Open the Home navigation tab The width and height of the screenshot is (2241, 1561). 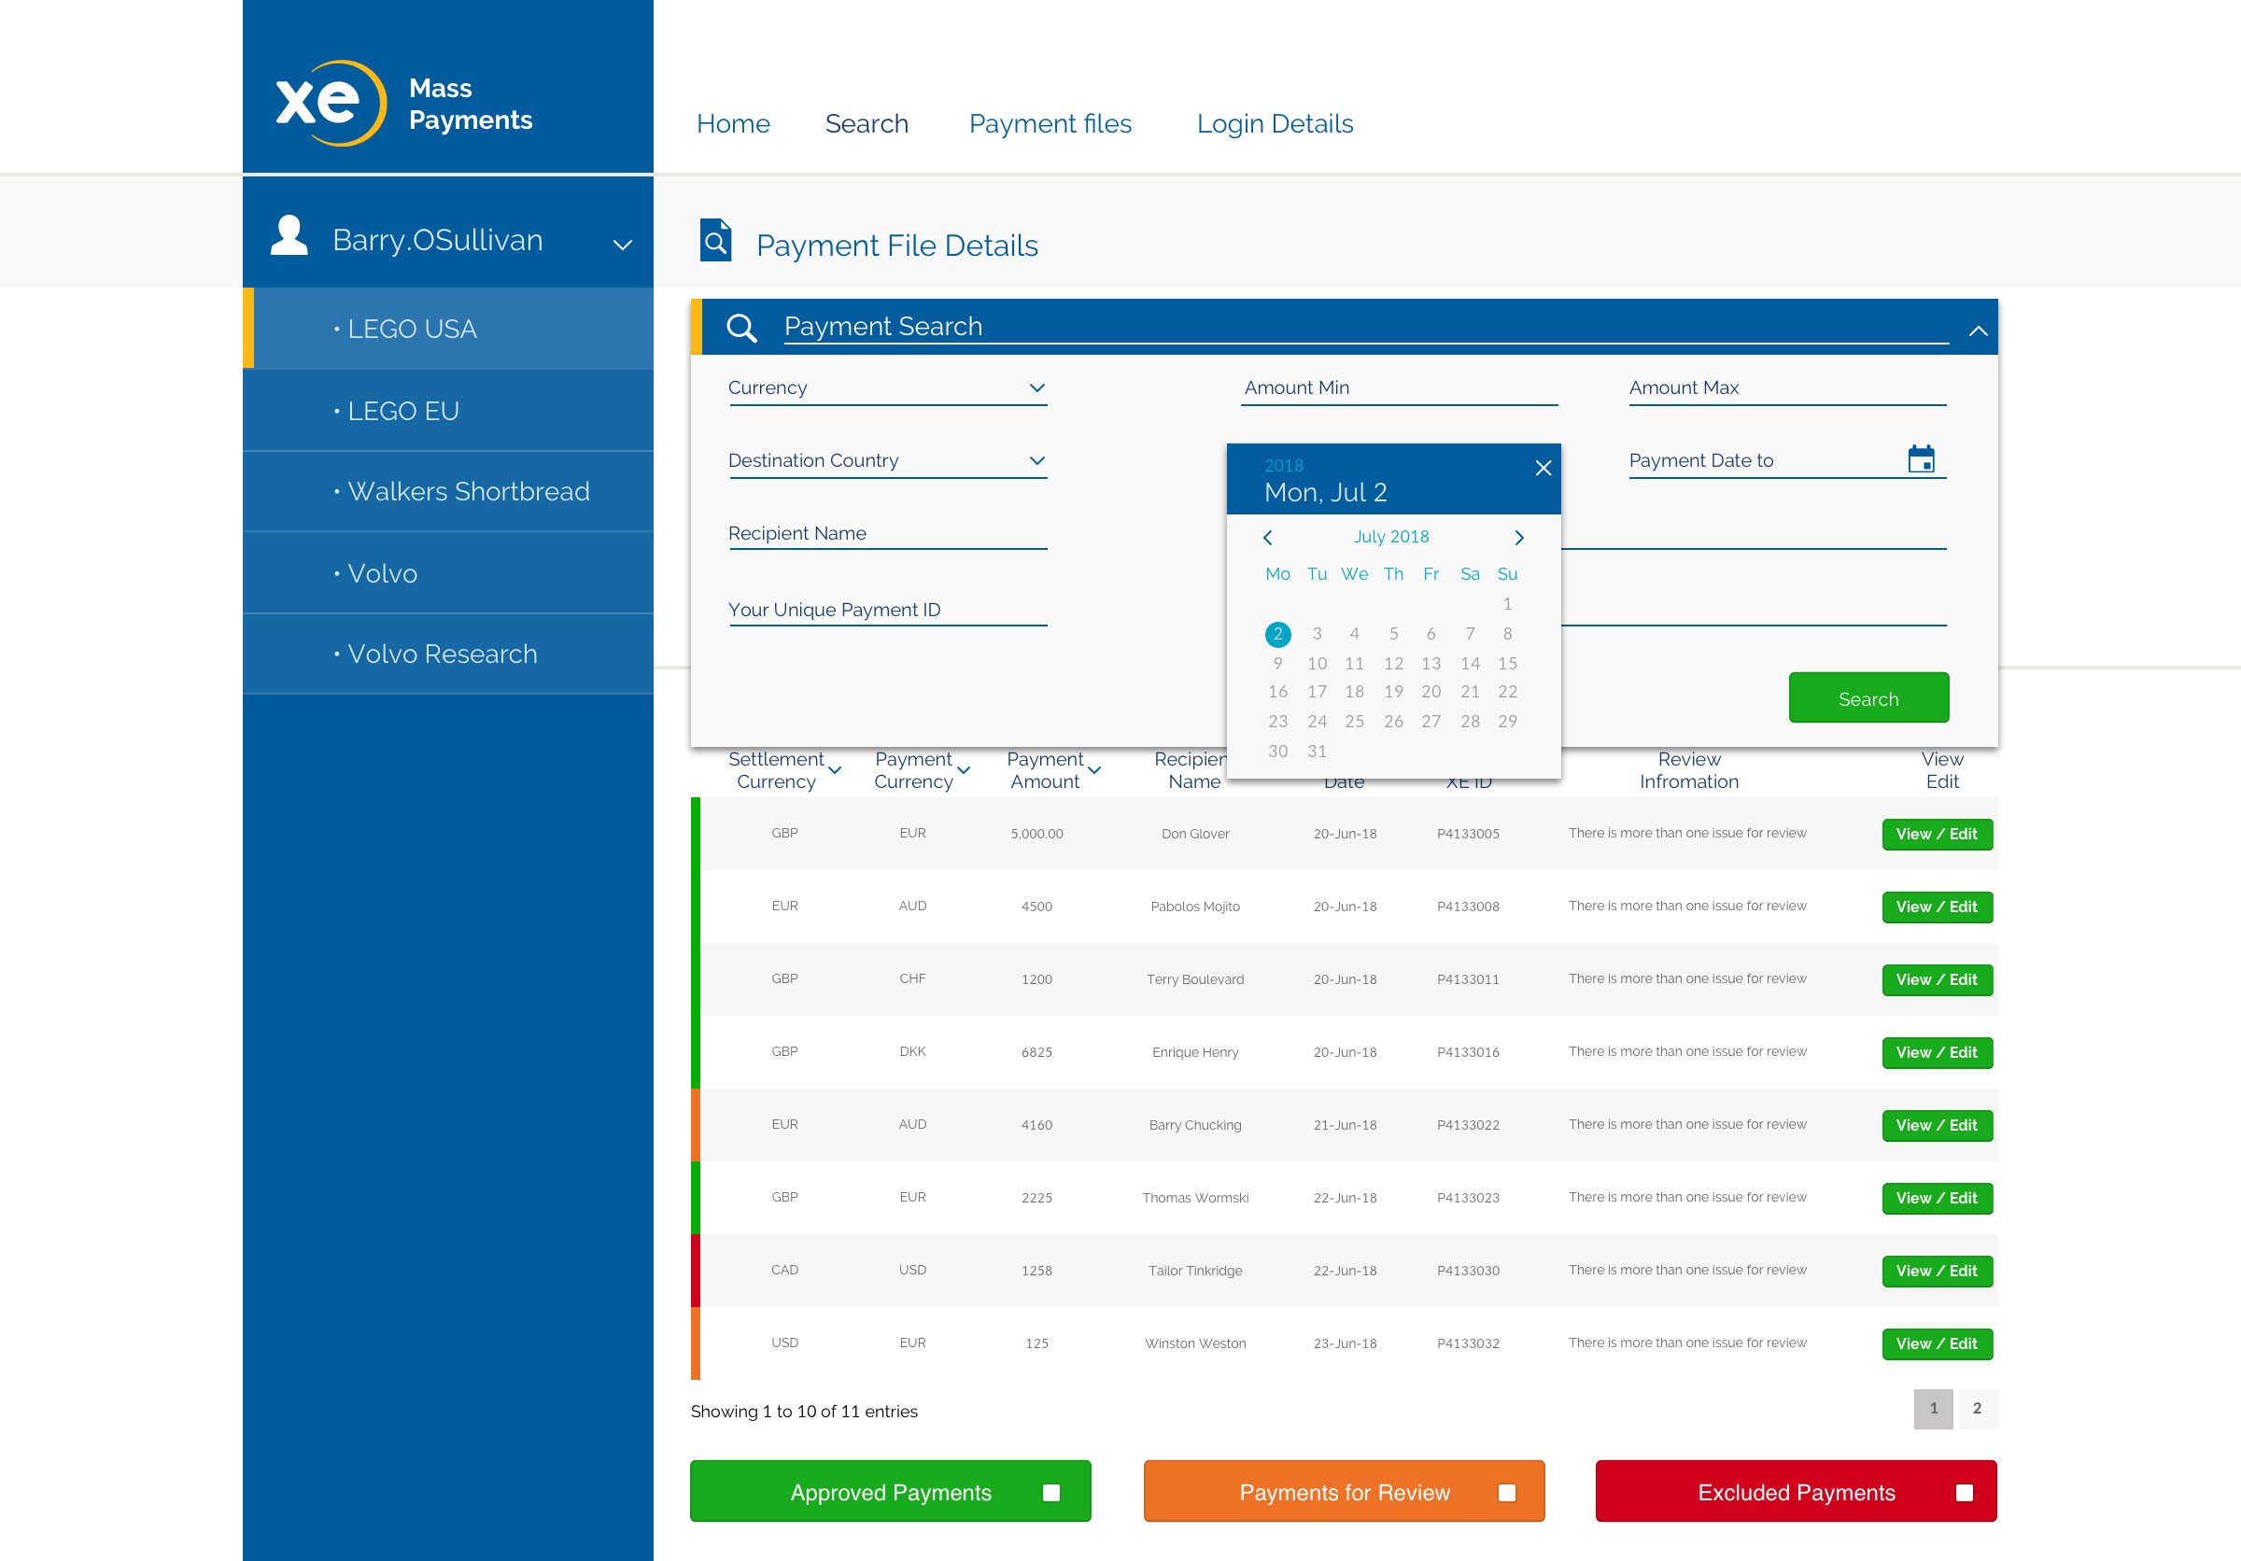click(x=733, y=124)
